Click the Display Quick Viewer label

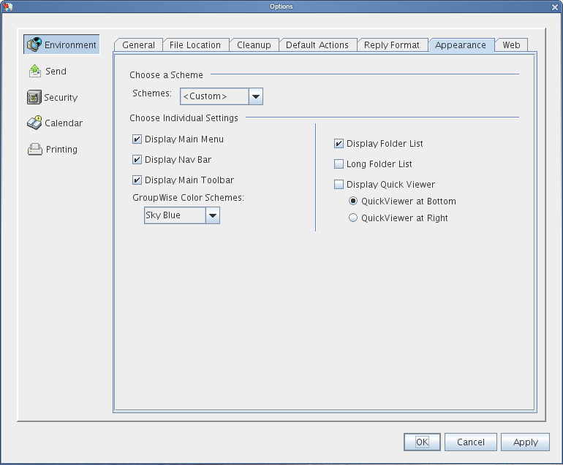[x=390, y=184]
